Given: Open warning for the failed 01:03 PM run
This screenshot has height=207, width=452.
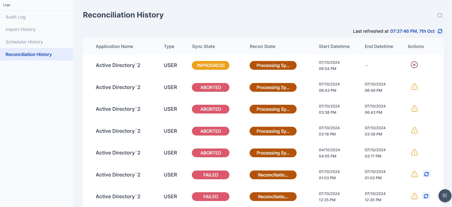Looking at the screenshot, I should (x=414, y=174).
